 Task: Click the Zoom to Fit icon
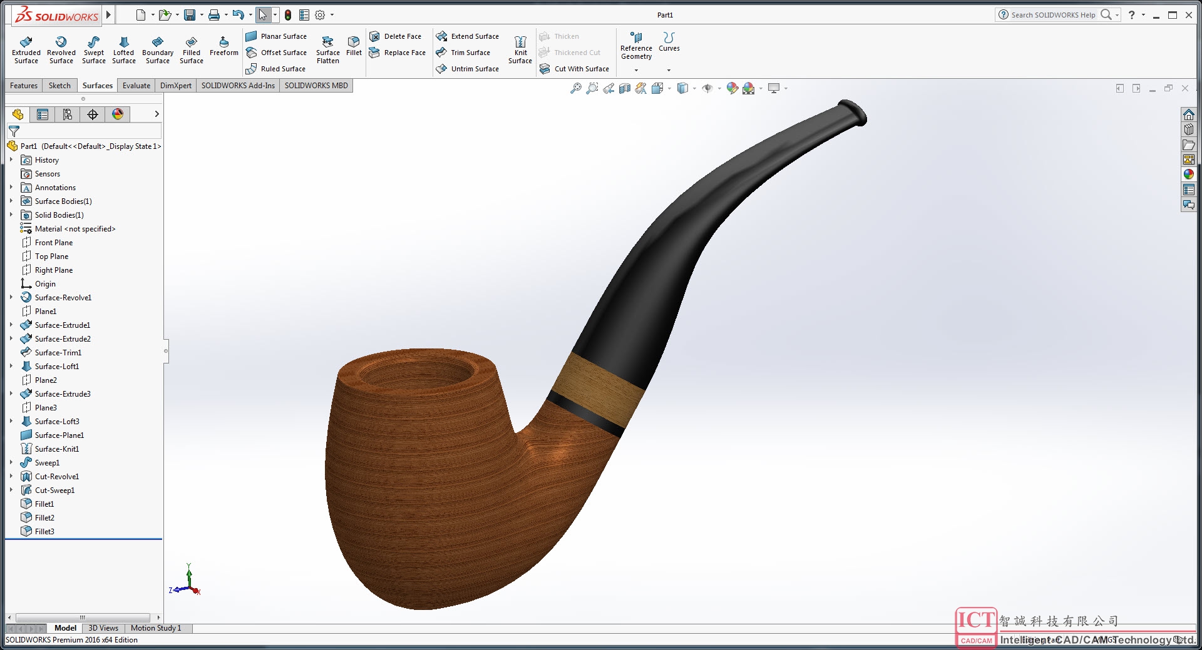[576, 89]
